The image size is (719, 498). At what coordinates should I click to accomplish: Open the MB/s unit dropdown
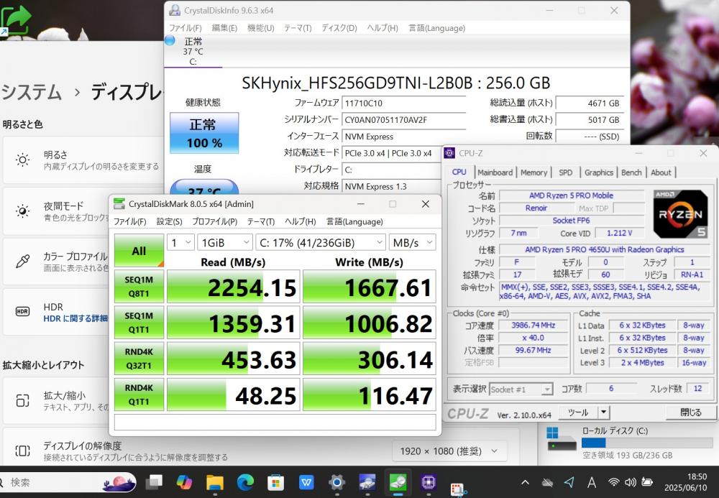(x=412, y=242)
